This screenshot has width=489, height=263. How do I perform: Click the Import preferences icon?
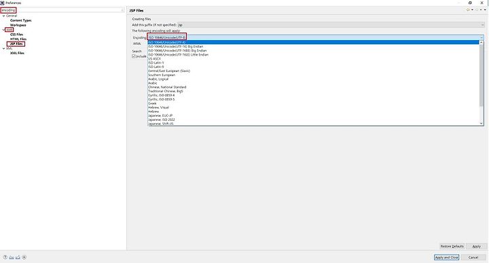[12, 258]
